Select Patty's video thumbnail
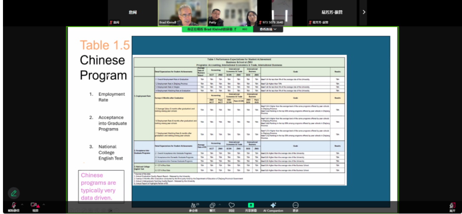 (232, 13)
